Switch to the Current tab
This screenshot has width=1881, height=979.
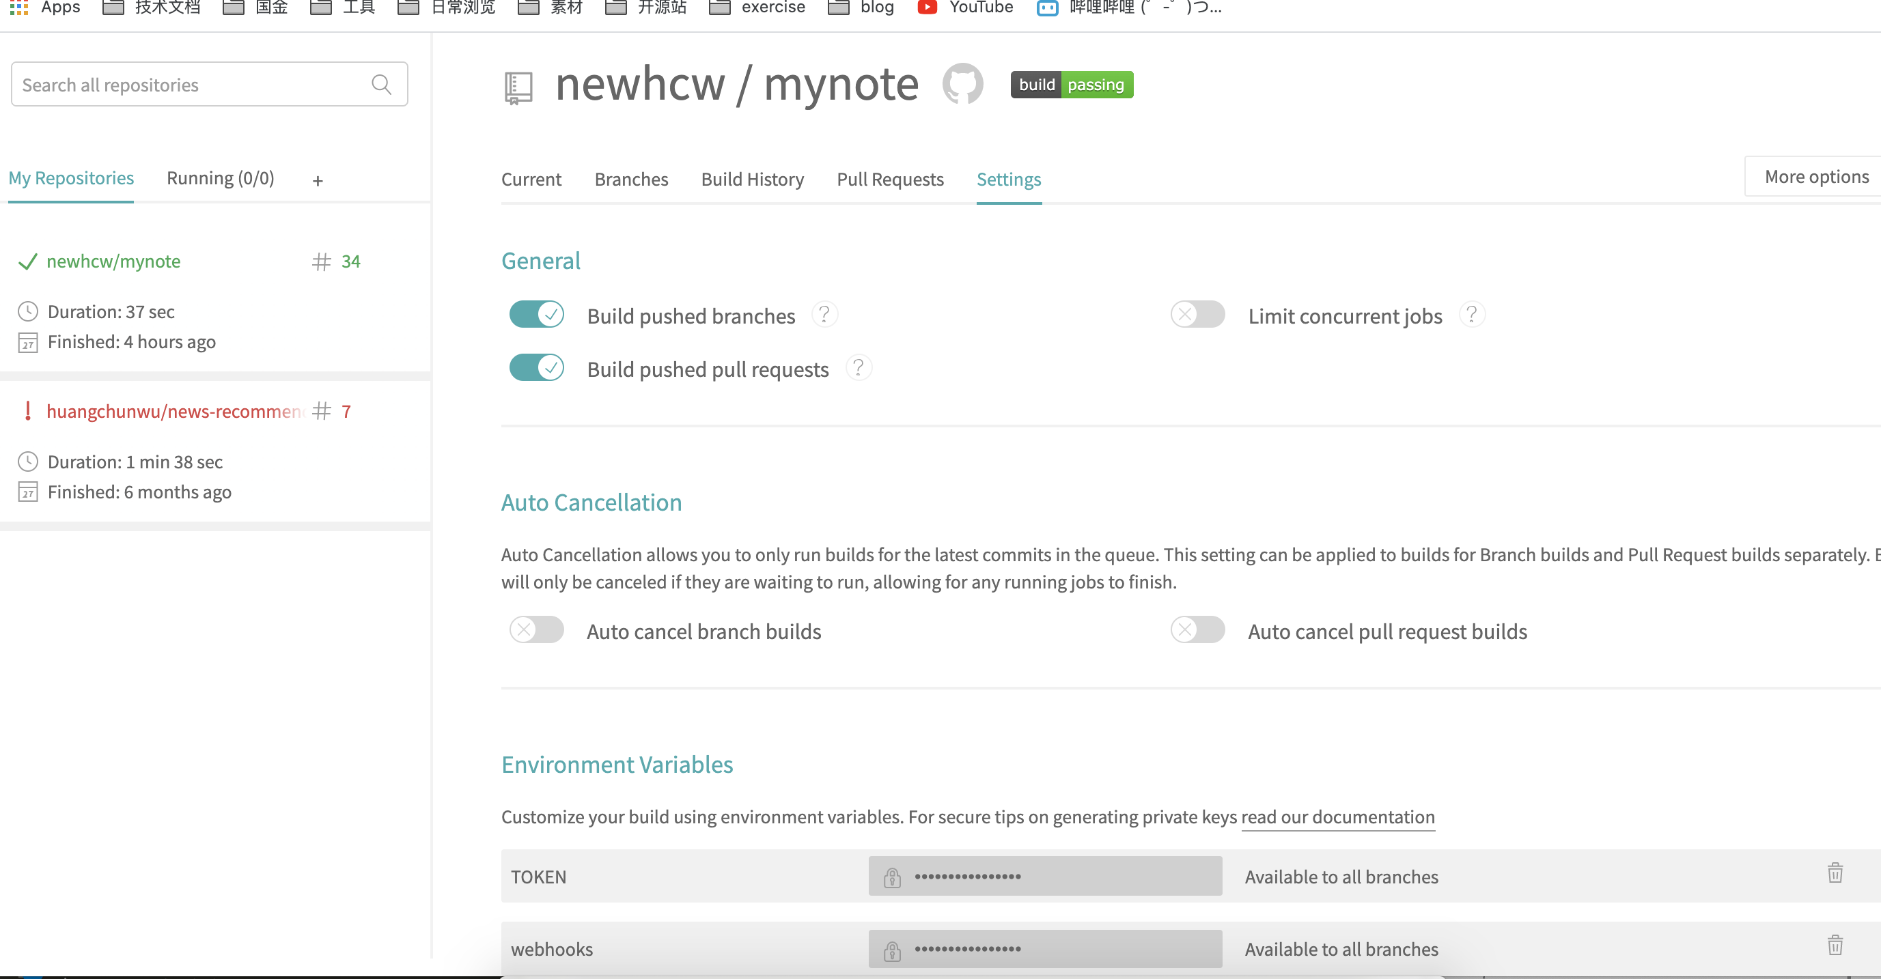pyautogui.click(x=531, y=180)
